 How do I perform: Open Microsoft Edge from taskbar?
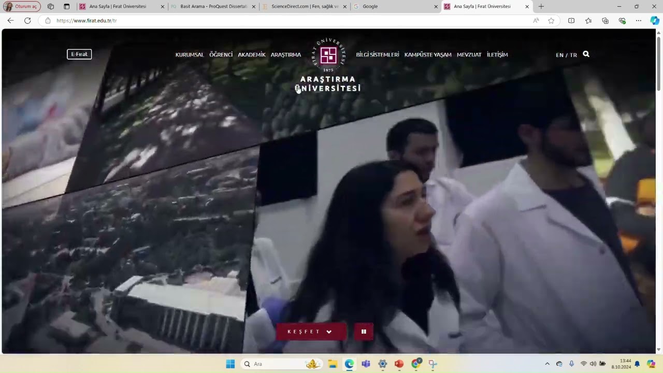tap(349, 364)
